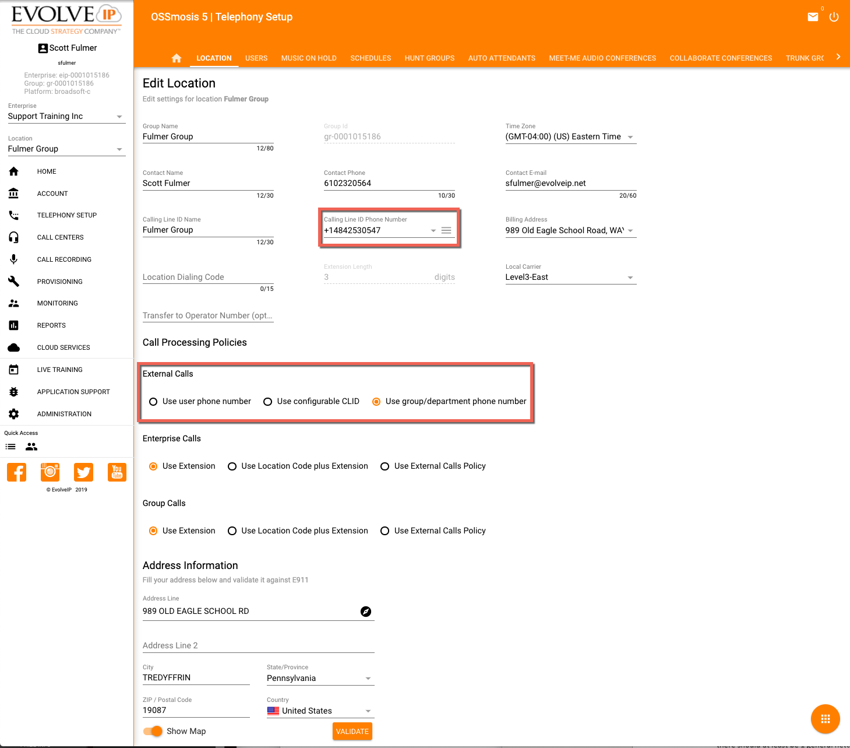Screen dimensions: 850x748
Task: Switch to the Hunt Groups tab
Action: pyautogui.click(x=429, y=58)
